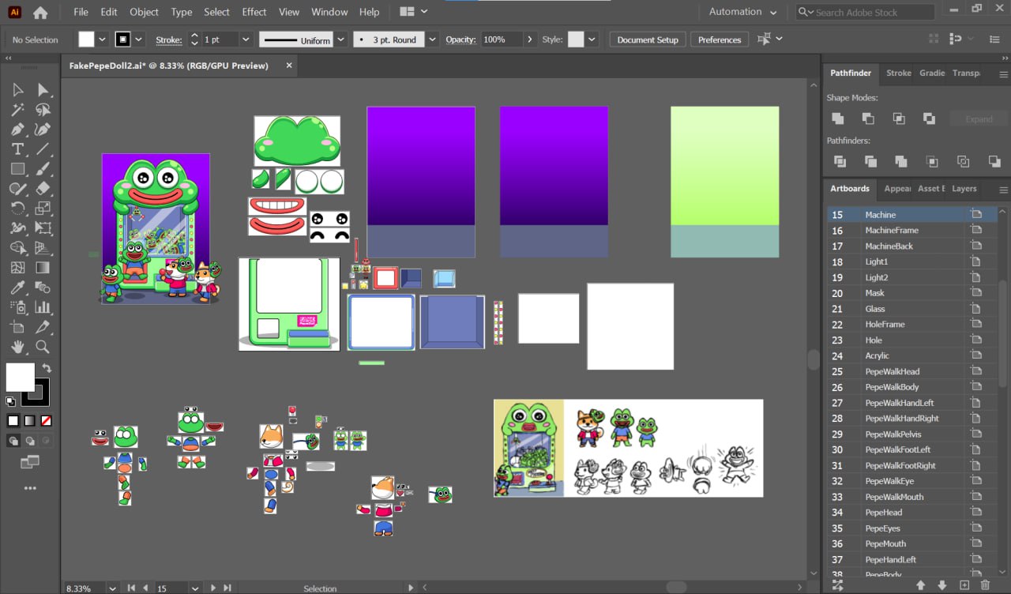This screenshot has width=1011, height=594.
Task: Click the Delete Artboard trash icon
Action: tap(985, 585)
